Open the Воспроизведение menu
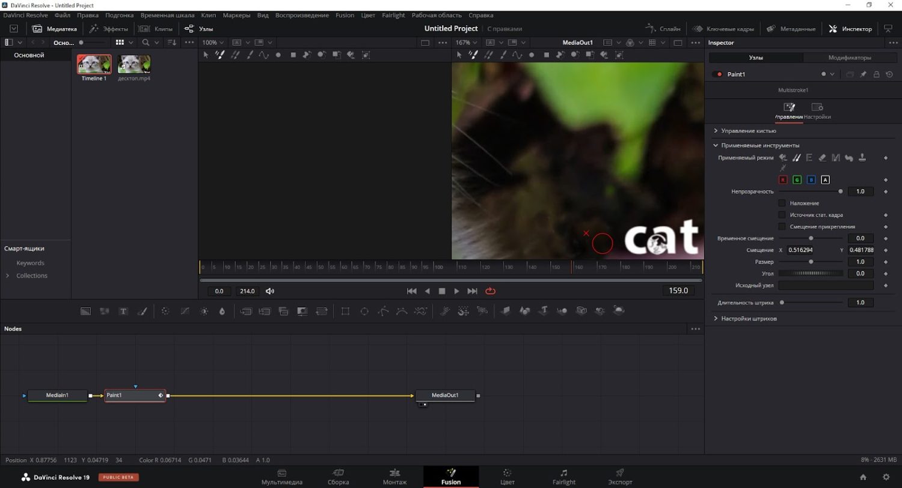 coord(302,15)
